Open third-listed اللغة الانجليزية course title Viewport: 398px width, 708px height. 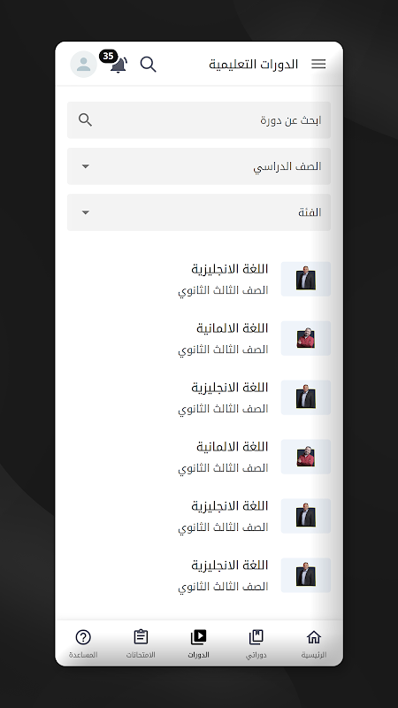230,506
